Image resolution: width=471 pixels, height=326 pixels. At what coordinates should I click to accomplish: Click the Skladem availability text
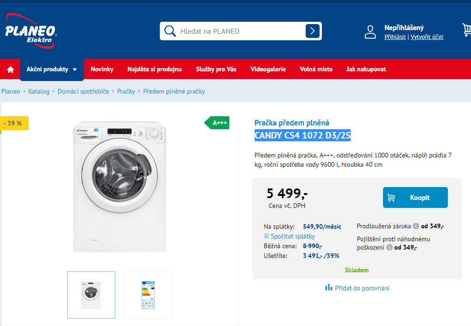coord(357,270)
